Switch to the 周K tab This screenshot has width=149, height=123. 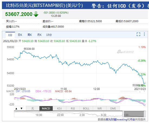(30, 35)
